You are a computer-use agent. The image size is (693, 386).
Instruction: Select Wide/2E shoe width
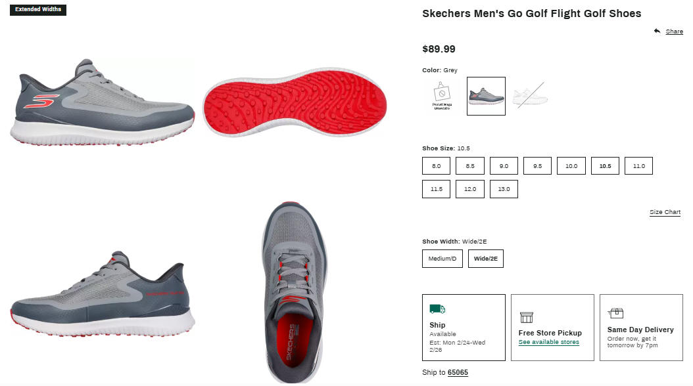[x=486, y=259]
